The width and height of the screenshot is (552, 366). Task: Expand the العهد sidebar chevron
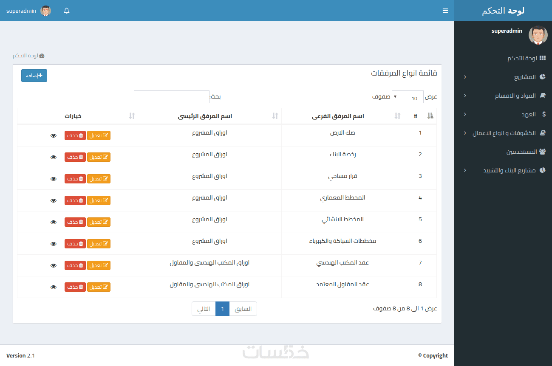465,114
